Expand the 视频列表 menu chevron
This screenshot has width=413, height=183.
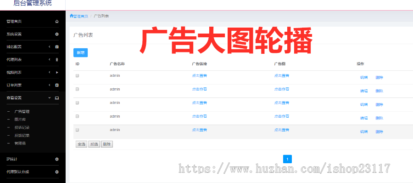[49, 72]
